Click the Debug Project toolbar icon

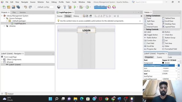click(81, 7)
